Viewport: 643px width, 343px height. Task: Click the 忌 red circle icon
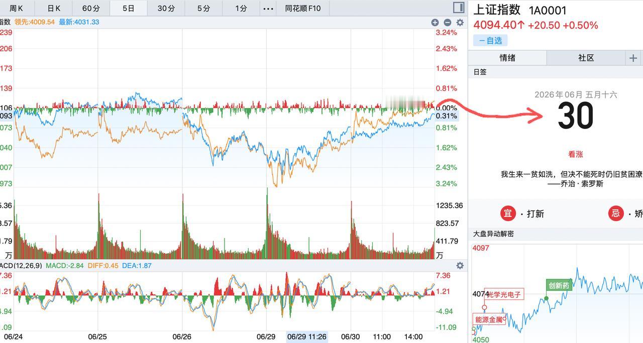[616, 213]
